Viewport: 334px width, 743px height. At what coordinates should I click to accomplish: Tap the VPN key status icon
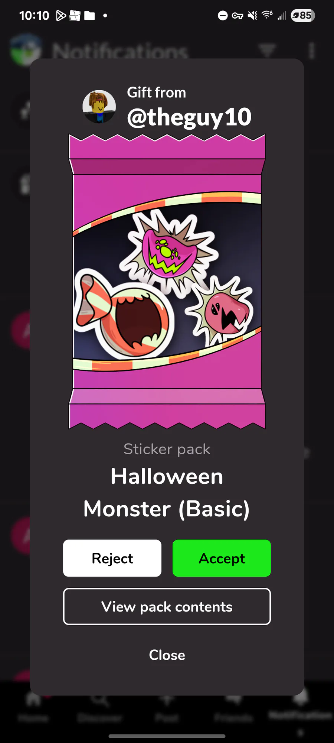[x=238, y=15]
